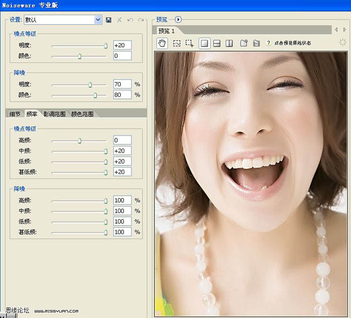Viewport: 351px width, 318px height.
Task: Click the round arrow button beside 预览
Action: tap(178, 20)
